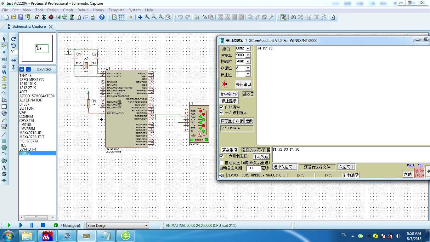
Task: Open help with the blue question mark icon
Action: (x=102, y=17)
